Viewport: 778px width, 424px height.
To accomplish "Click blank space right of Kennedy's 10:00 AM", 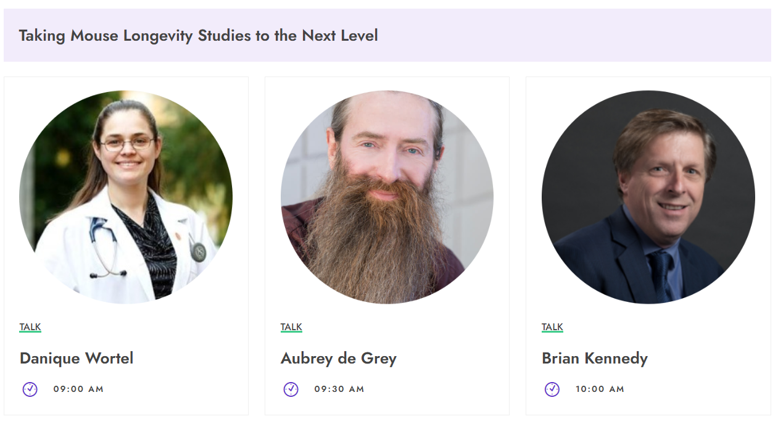I will coord(697,389).
